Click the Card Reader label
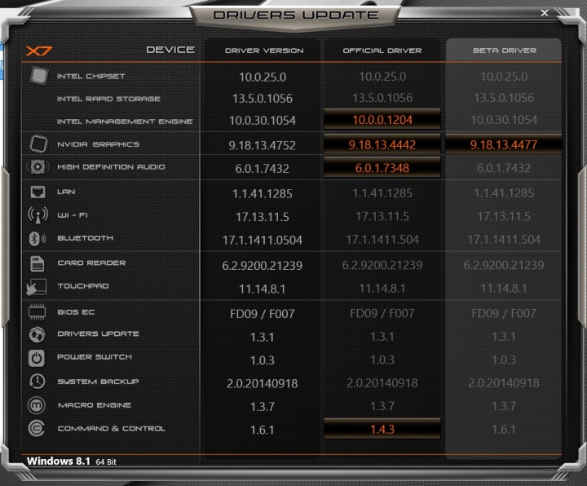Screen dimensions: 587x486 pos(91,263)
